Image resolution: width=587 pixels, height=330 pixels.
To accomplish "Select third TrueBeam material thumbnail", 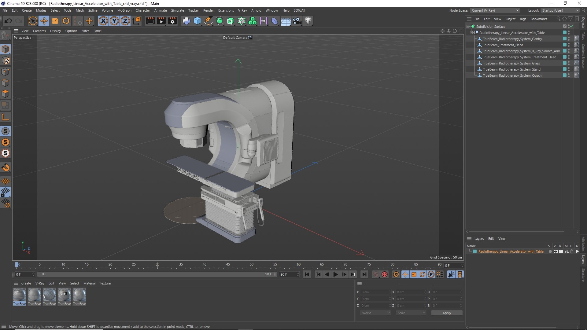I will pyautogui.click(x=49, y=297).
